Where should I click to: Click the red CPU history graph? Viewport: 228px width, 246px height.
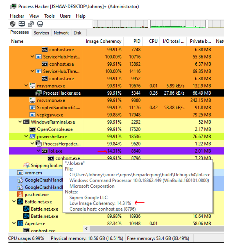tap(120, 24)
